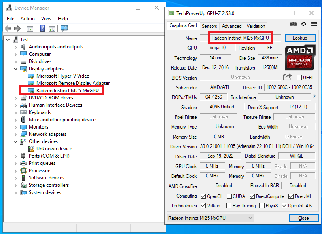The image size is (322, 234).
Task: Select Software devices tree entry
Action: [x=47, y=178]
